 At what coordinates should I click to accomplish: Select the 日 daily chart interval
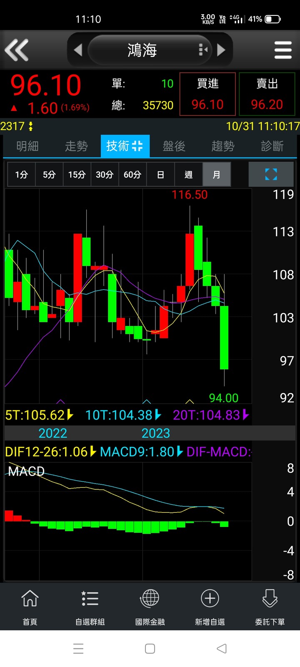coord(160,174)
